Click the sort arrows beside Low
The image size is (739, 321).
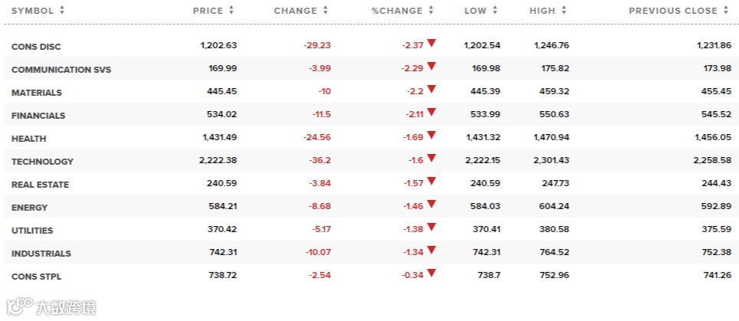click(495, 11)
